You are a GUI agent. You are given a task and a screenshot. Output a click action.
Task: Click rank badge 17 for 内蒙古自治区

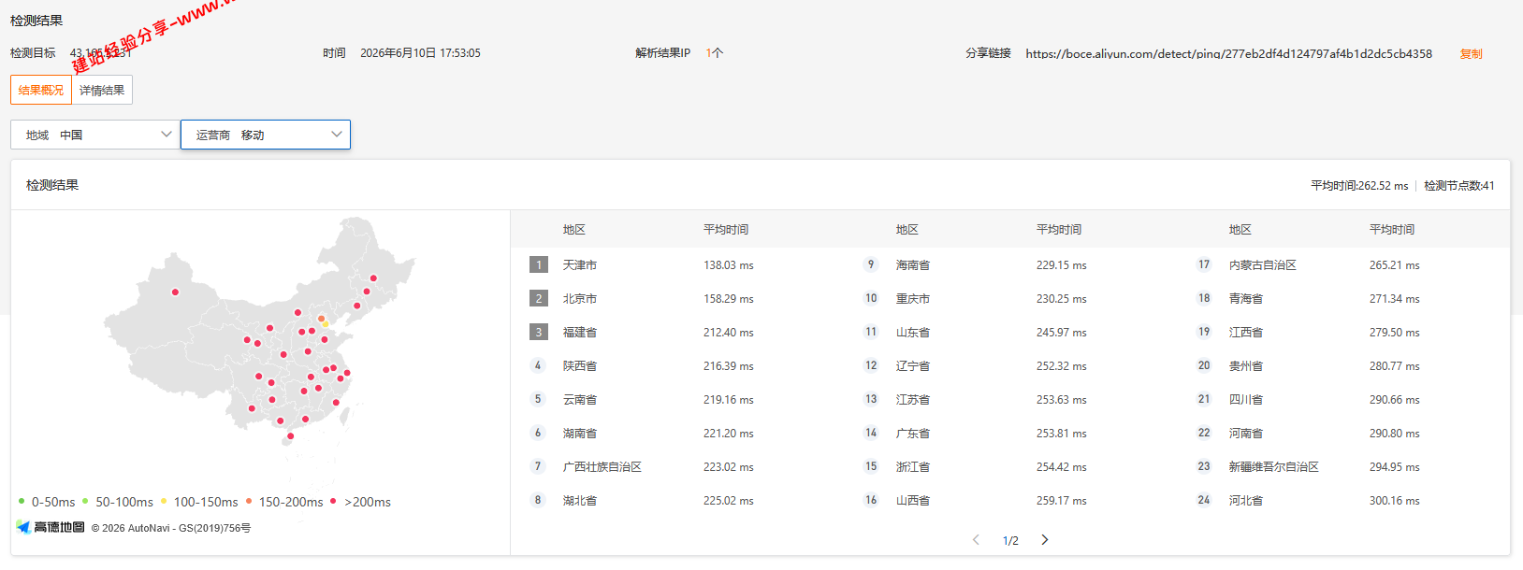click(x=1204, y=264)
